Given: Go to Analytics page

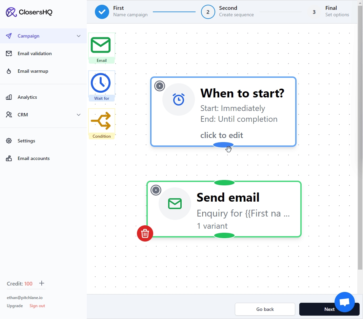Looking at the screenshot, I should point(27,97).
